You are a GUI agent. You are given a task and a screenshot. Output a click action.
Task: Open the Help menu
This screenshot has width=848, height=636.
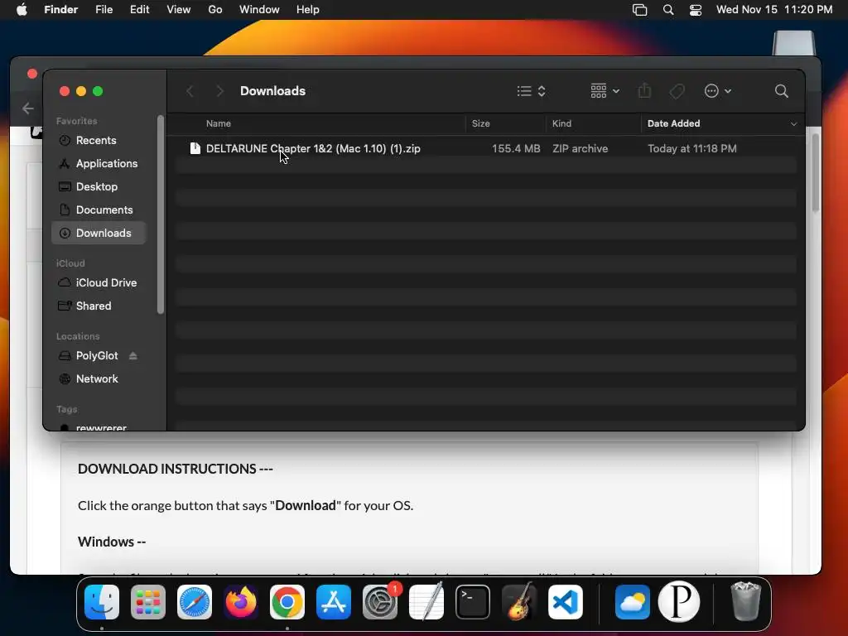(x=308, y=10)
